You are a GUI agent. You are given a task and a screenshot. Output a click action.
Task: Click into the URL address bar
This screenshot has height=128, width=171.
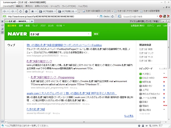tap(53, 16)
